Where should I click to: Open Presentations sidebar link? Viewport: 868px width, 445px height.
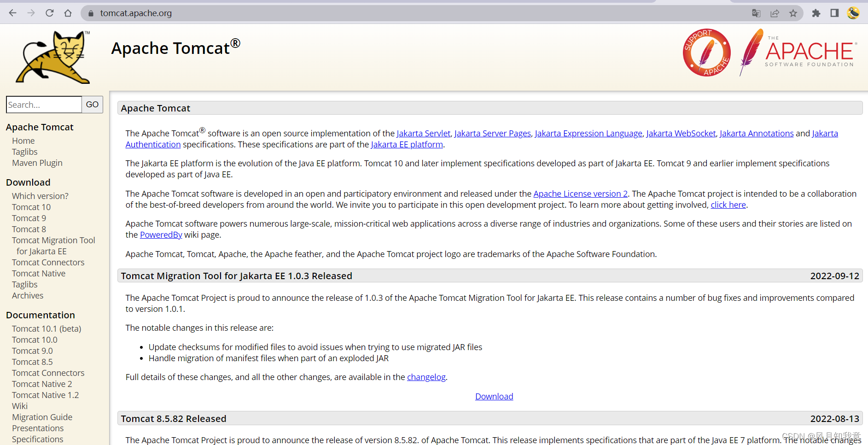(38, 428)
